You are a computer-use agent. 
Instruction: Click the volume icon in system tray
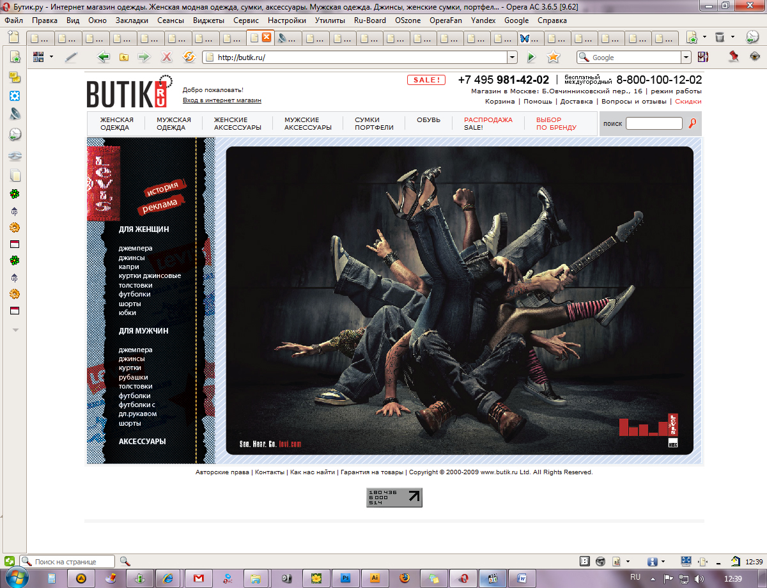pyautogui.click(x=699, y=578)
